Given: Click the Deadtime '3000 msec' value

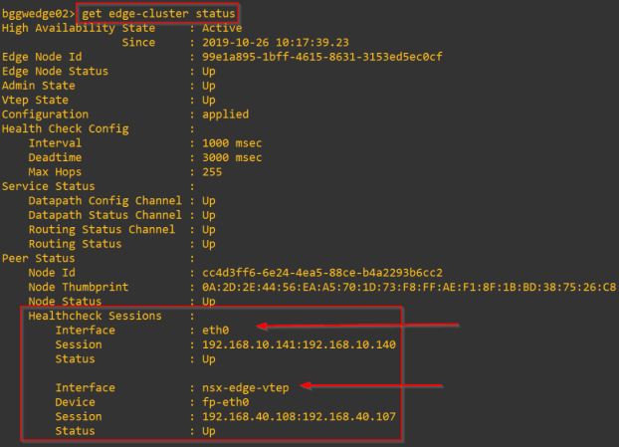Looking at the screenshot, I should click(231, 157).
